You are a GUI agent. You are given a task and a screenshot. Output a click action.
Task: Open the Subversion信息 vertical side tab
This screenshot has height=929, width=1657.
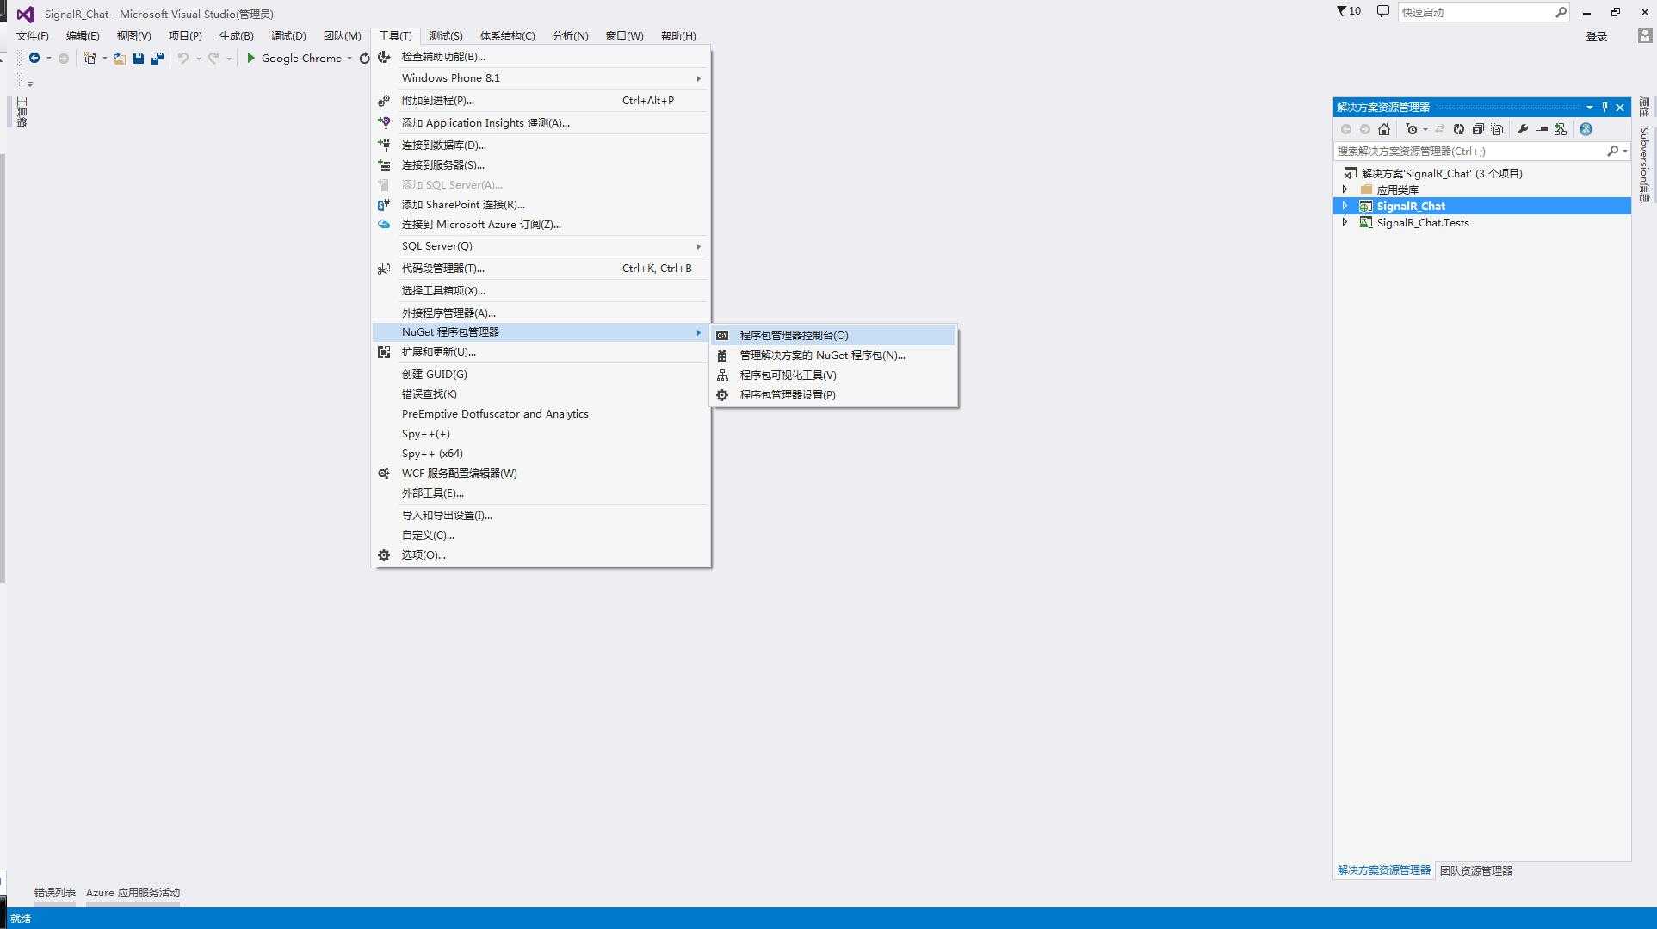(x=1644, y=164)
